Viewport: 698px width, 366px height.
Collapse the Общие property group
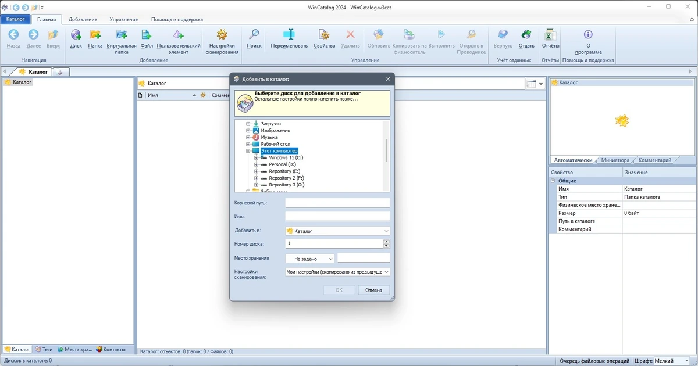pyautogui.click(x=553, y=181)
